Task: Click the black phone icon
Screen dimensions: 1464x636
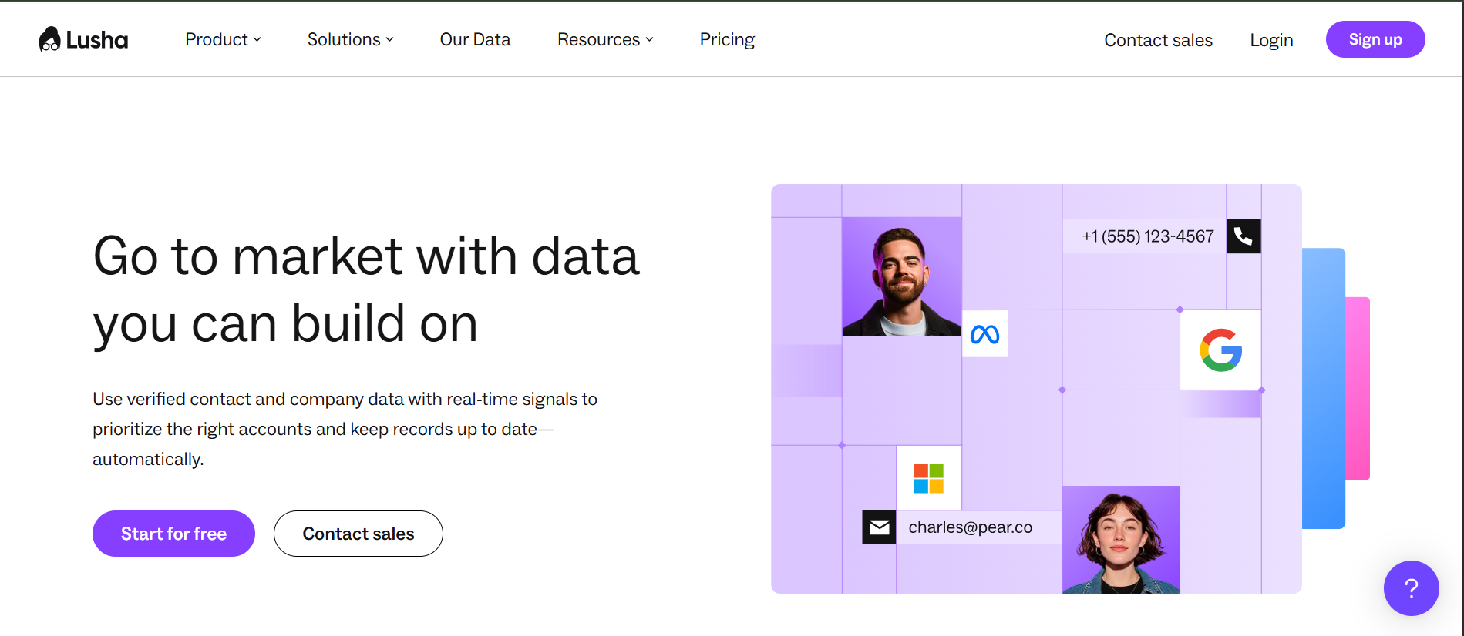Action: [x=1243, y=236]
